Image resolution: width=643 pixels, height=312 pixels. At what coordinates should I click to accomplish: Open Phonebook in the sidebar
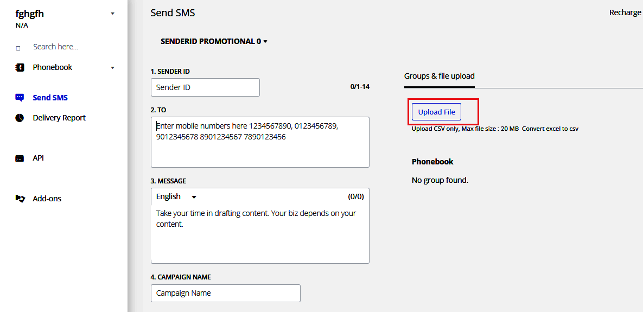(x=53, y=67)
